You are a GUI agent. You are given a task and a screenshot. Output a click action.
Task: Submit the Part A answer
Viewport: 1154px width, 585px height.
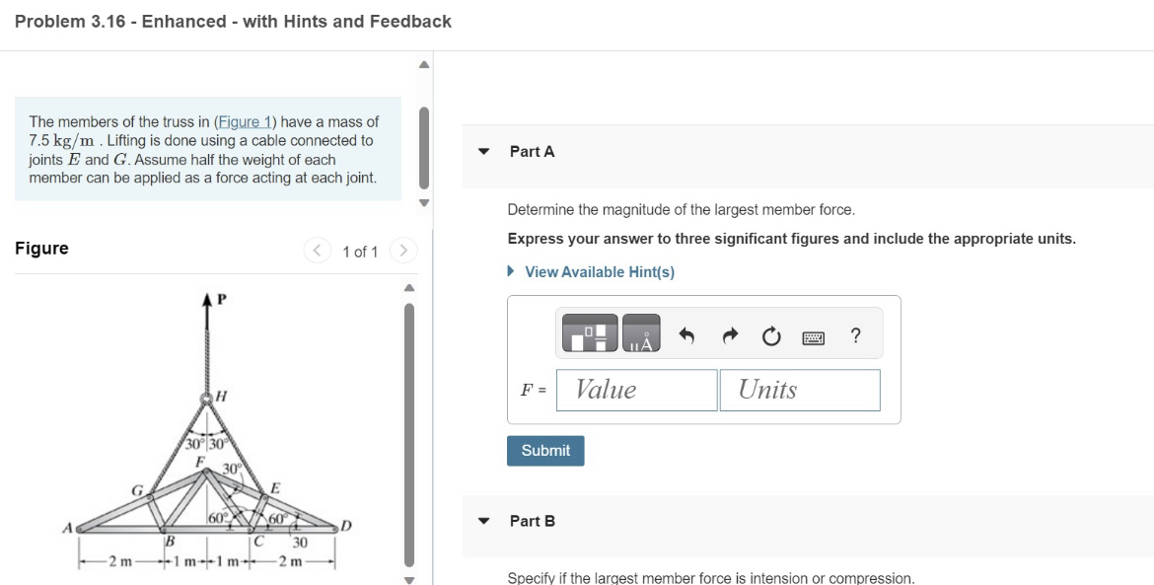[545, 450]
